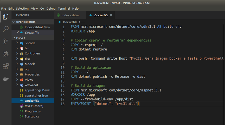The image size is (225, 125).
Task: Open Startup.cs in the explorer
Action: (33, 116)
